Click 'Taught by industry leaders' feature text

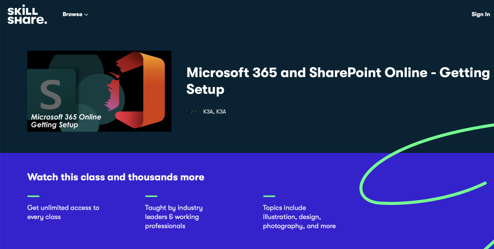pyautogui.click(x=174, y=217)
